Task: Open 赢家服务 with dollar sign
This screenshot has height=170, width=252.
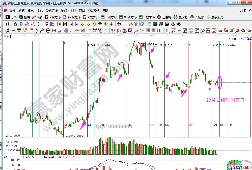Action: pos(215,17)
